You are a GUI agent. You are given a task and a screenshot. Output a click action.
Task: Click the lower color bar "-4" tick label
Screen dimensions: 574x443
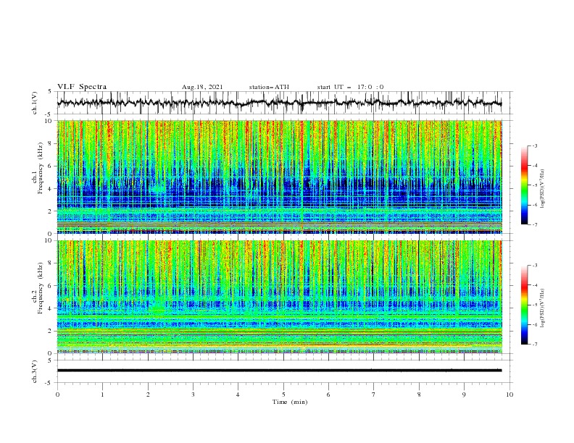click(x=535, y=285)
